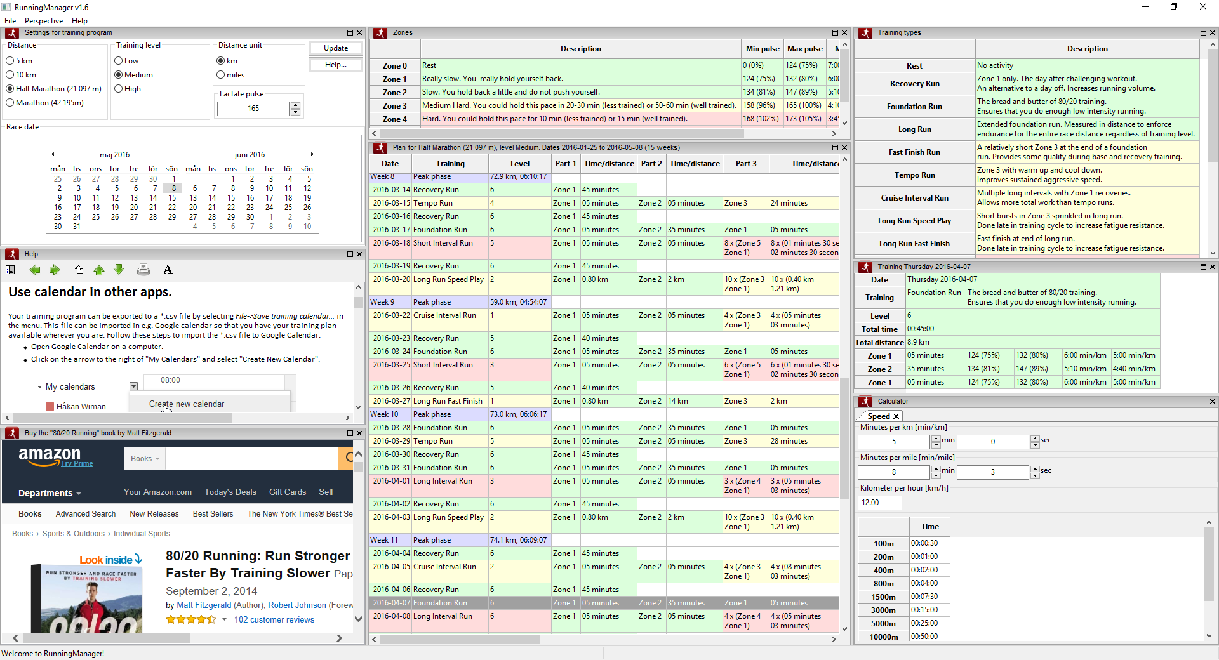The height and width of the screenshot is (660, 1219).
Task: Select the 10 km distance option
Action: click(10, 75)
